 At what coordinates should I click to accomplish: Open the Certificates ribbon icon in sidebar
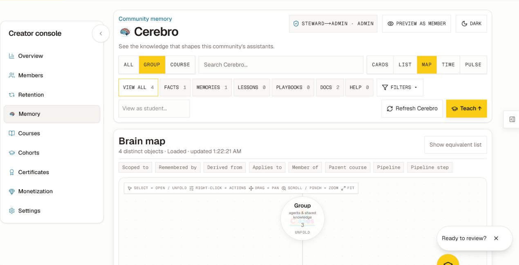[11, 172]
